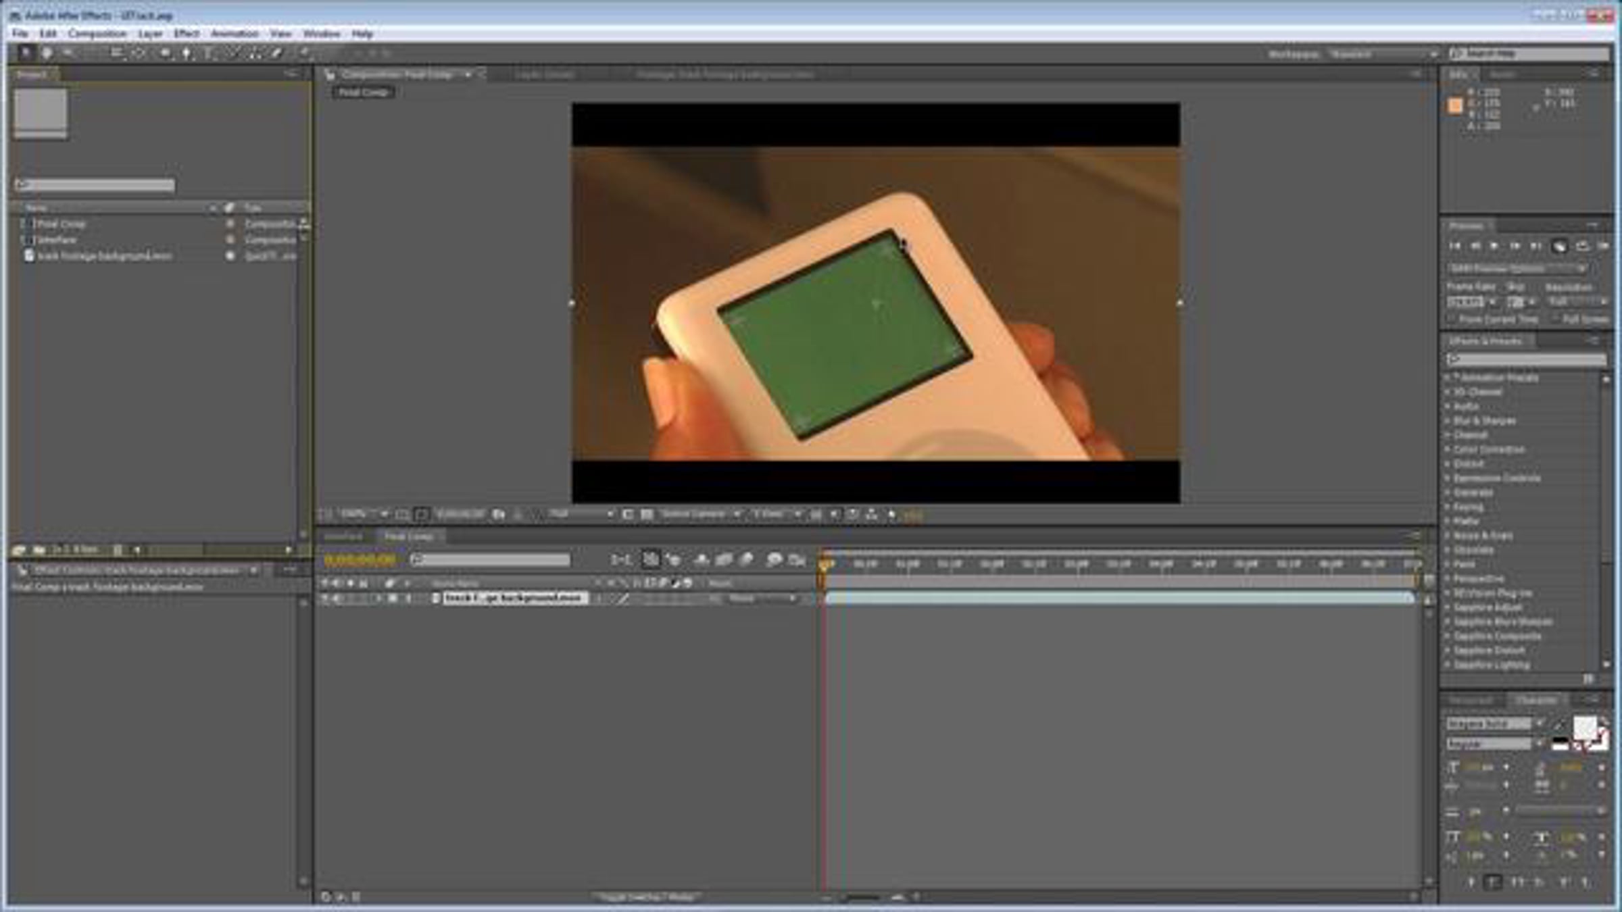This screenshot has width=1622, height=912.
Task: Toggle audio mute in Preview panel
Action: point(1559,246)
